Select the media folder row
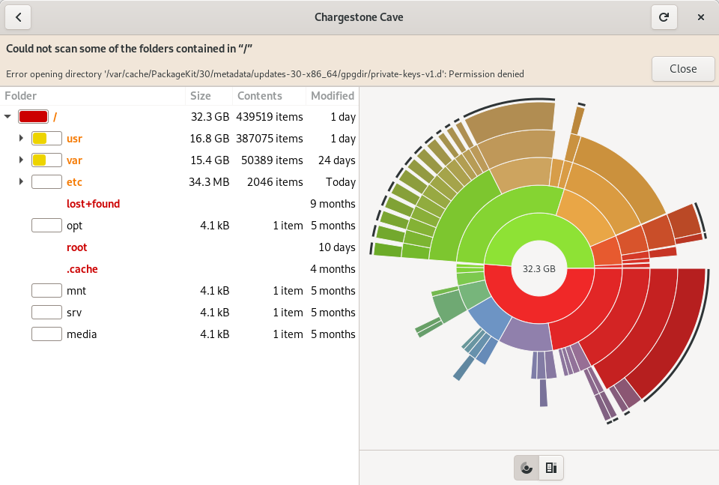The height and width of the screenshot is (485, 719). 179,334
